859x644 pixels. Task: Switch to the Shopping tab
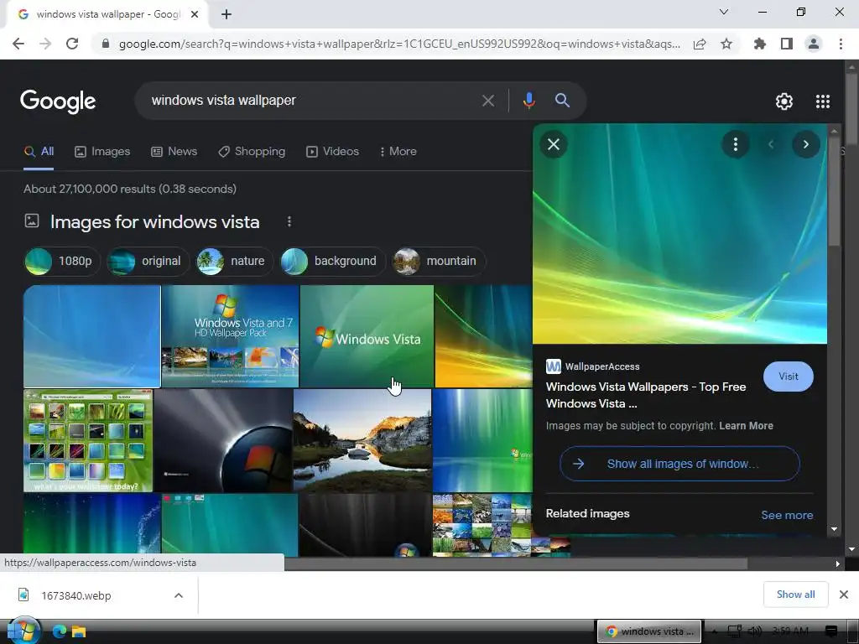click(x=252, y=152)
